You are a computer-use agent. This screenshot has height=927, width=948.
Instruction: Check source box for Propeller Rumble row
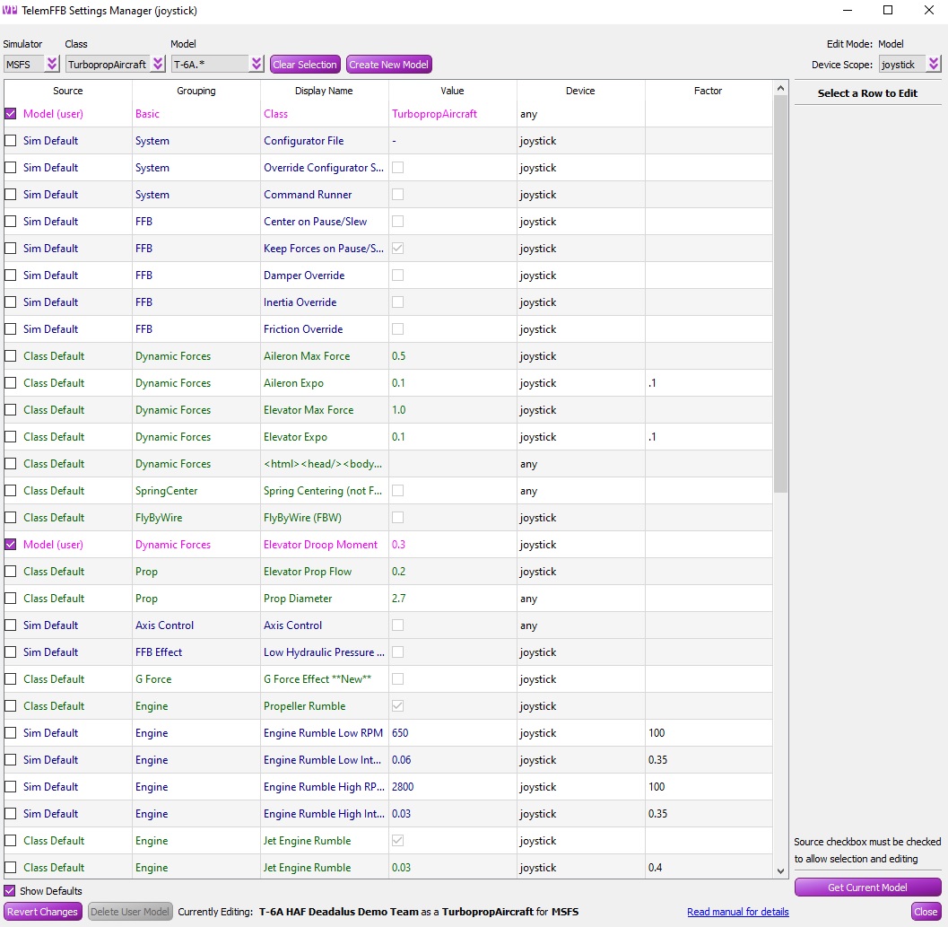[10, 705]
